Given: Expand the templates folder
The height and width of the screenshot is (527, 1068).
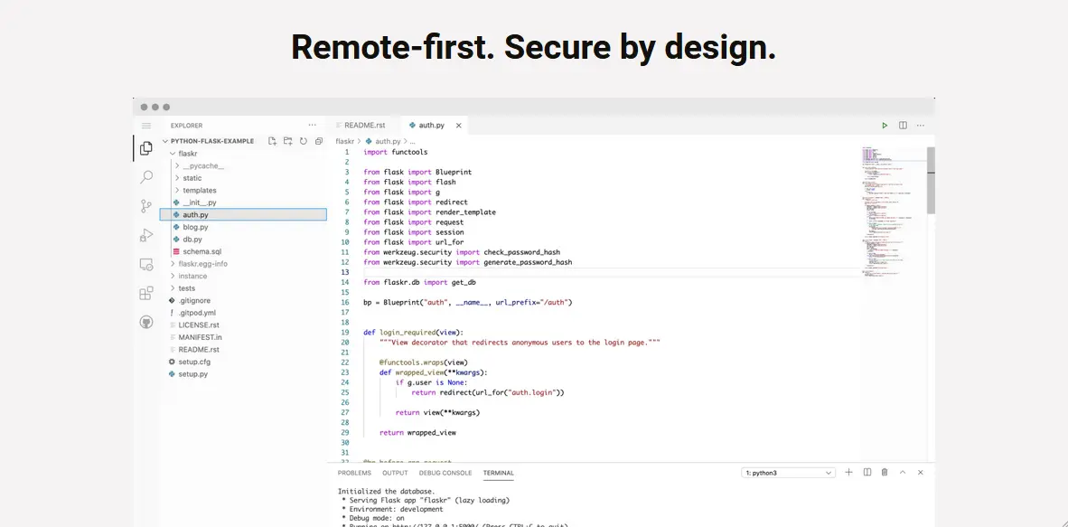Looking at the screenshot, I should 199,191.
